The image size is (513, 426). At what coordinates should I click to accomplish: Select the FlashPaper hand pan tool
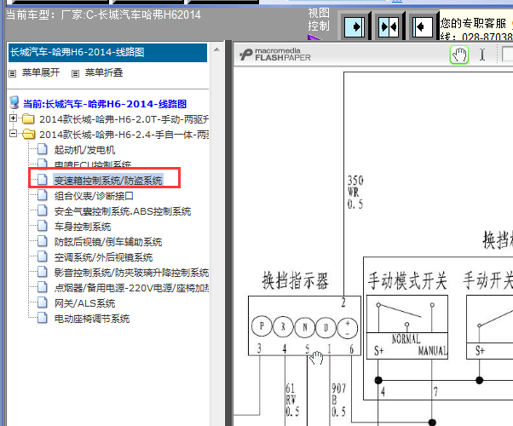[459, 55]
